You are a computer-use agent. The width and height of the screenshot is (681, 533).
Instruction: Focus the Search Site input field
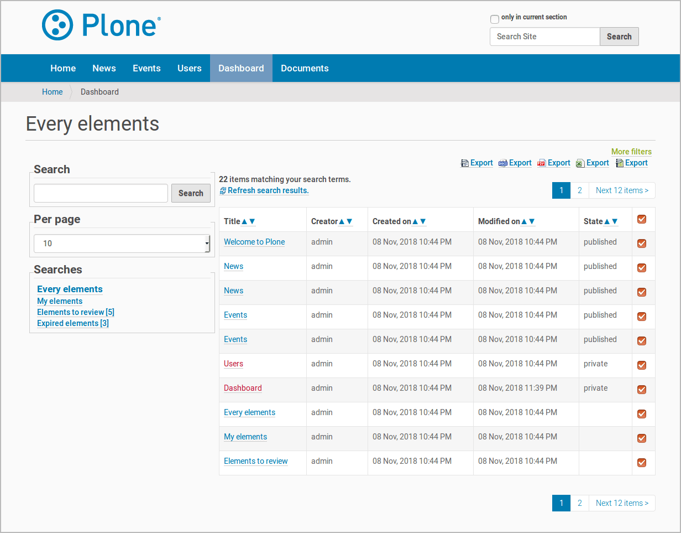pyautogui.click(x=545, y=37)
